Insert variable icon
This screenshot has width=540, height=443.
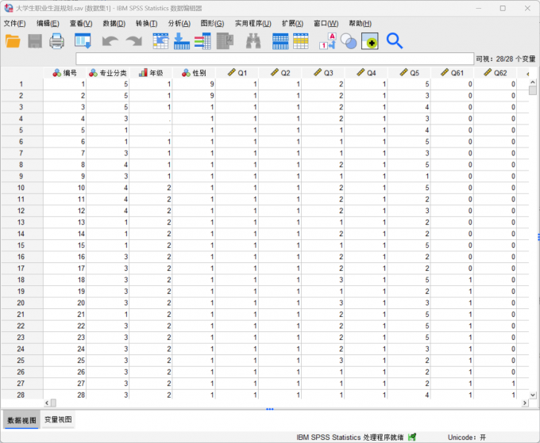click(301, 41)
